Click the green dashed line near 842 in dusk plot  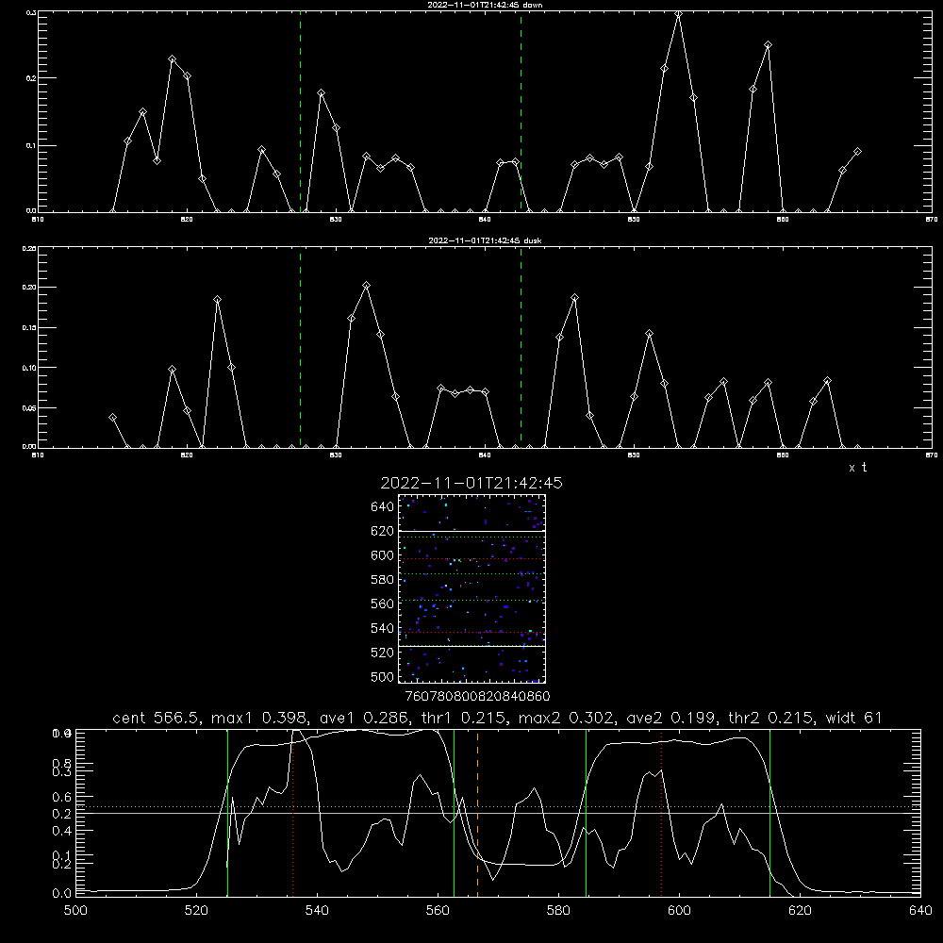coord(521,347)
